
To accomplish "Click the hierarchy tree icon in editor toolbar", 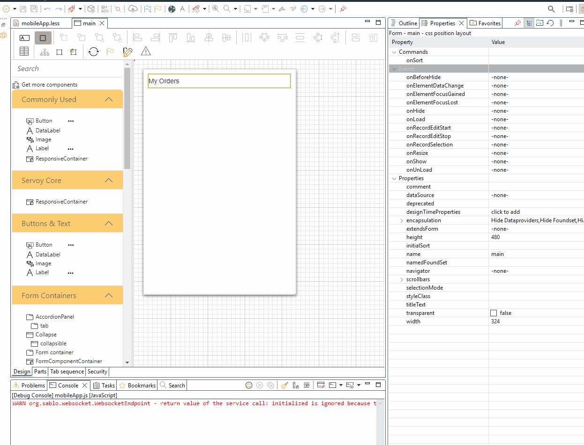I will click(x=45, y=51).
